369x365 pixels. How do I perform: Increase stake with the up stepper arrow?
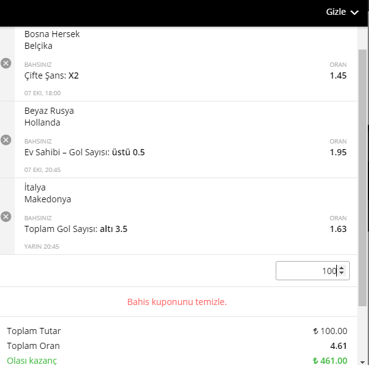tap(342, 268)
